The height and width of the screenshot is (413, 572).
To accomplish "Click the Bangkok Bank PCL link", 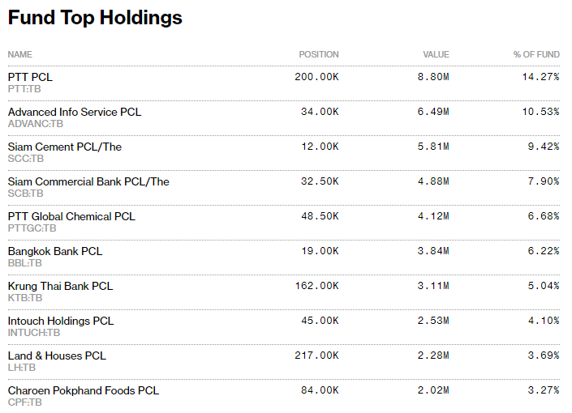I will coord(55,251).
